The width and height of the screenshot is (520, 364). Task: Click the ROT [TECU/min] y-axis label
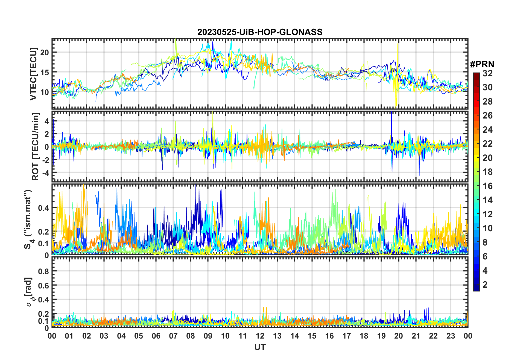36,146
